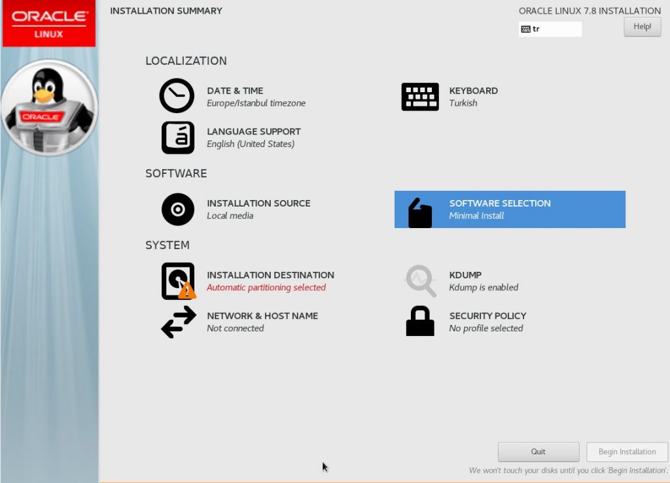Viewport: 670px width, 483px height.
Task: Click the Language Support letter icon
Action: pyautogui.click(x=178, y=137)
